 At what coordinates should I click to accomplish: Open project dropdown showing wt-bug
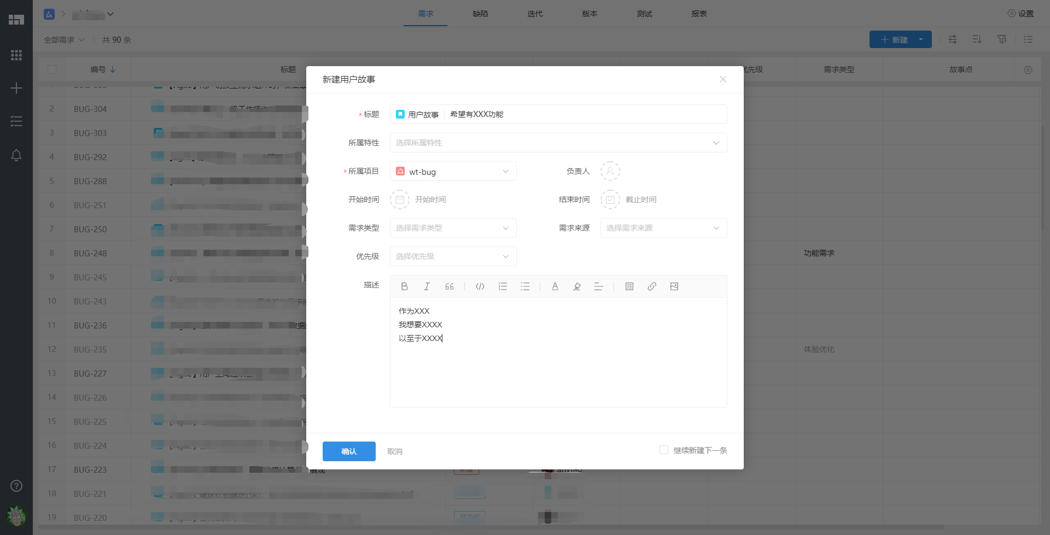[453, 171]
